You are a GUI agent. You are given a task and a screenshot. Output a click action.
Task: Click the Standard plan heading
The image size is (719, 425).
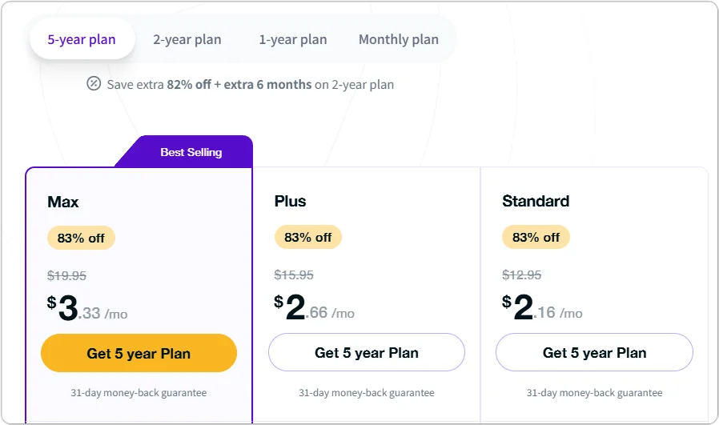tap(536, 201)
